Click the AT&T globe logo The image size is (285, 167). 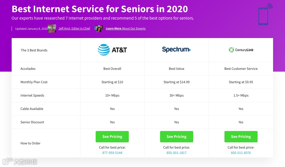(104, 50)
